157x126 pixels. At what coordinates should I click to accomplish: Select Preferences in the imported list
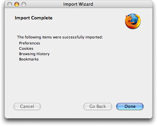point(29,43)
